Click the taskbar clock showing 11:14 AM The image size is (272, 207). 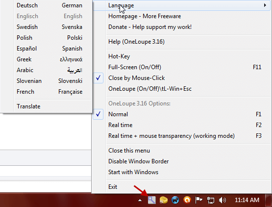[x=247, y=200]
